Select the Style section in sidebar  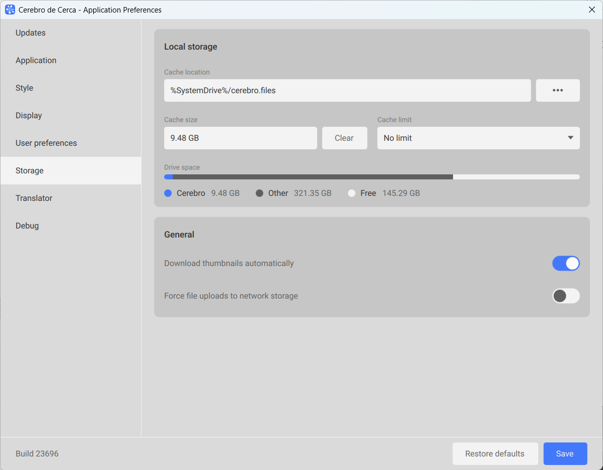point(25,88)
